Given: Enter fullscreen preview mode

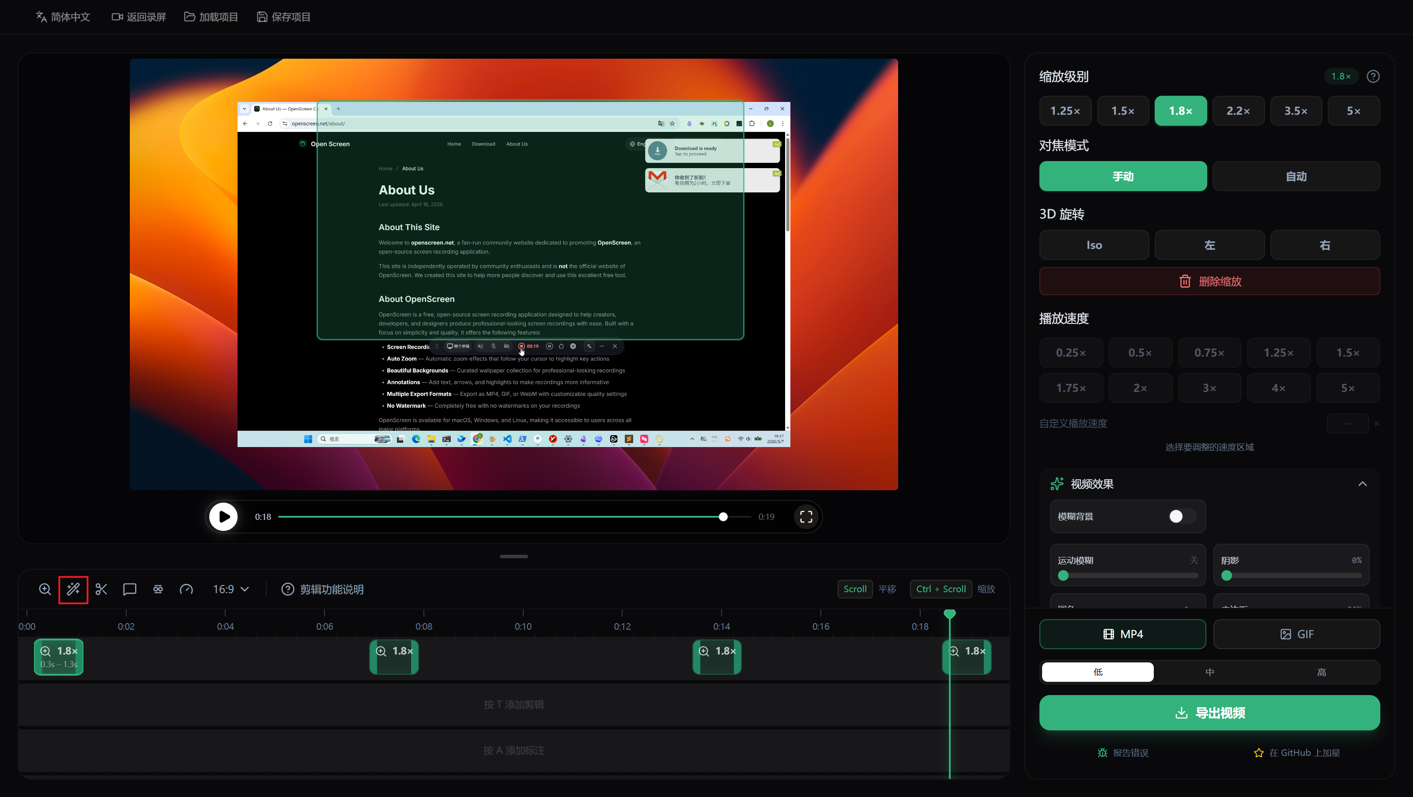Looking at the screenshot, I should pyautogui.click(x=806, y=517).
